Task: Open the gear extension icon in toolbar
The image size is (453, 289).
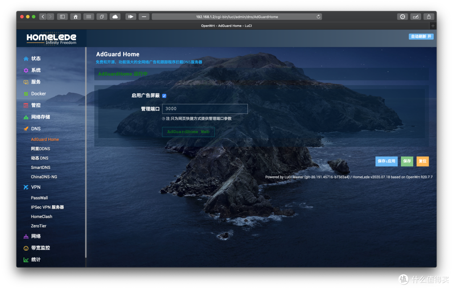Action: click(x=402, y=17)
